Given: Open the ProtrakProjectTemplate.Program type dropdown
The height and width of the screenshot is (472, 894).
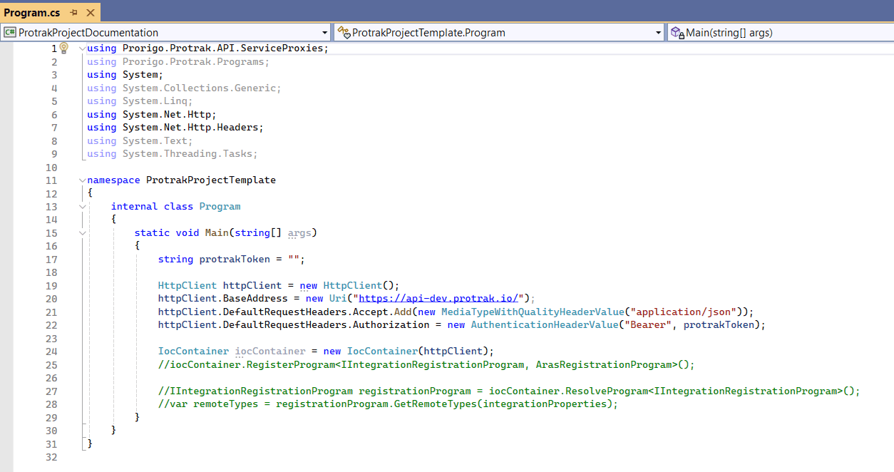Looking at the screenshot, I should click(659, 33).
